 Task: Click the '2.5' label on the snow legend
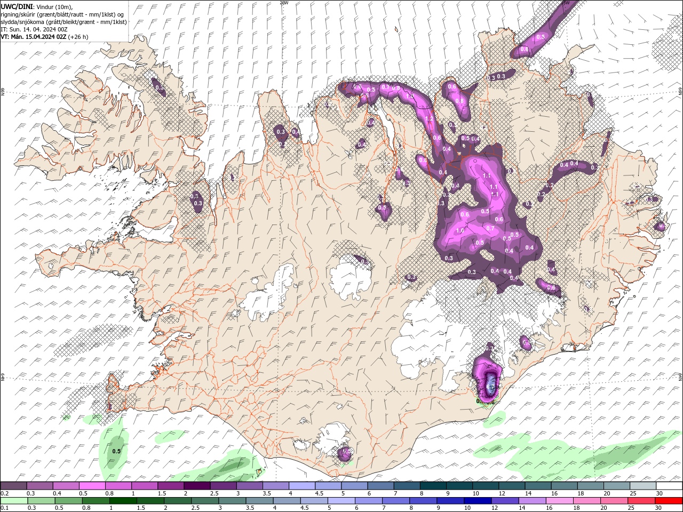pyautogui.click(x=214, y=493)
